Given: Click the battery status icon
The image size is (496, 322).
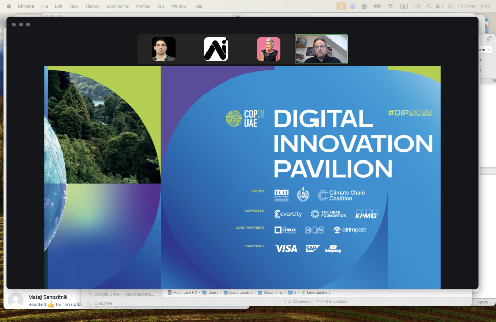Looking at the screenshot, I should (x=377, y=6).
